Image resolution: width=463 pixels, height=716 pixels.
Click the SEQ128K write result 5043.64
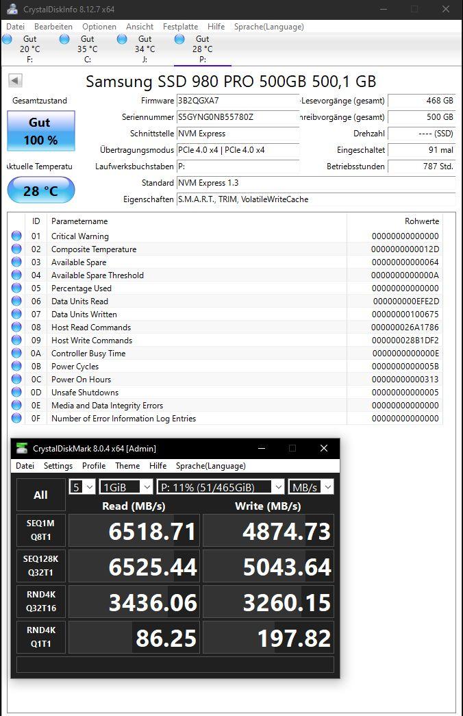[x=268, y=566]
